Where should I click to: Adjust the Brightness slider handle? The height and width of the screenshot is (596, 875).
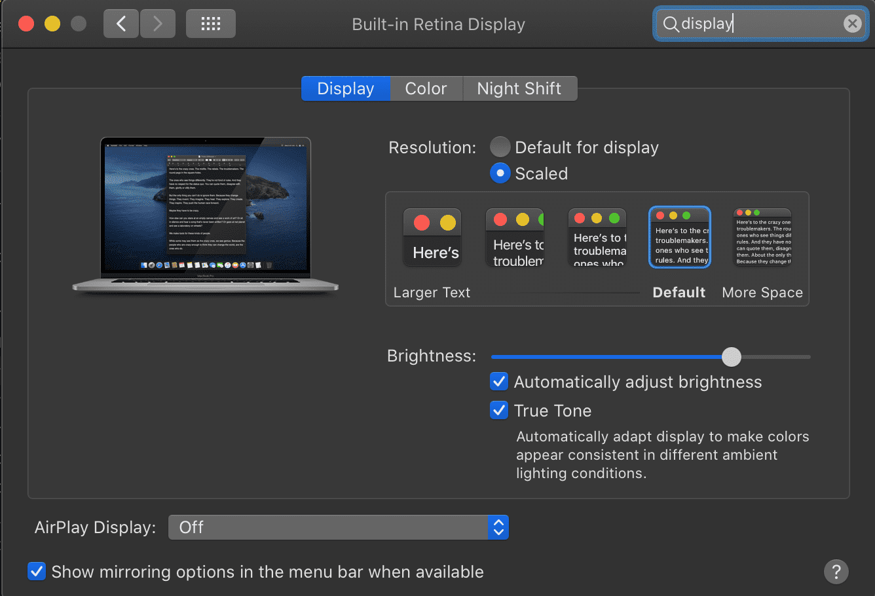tap(732, 357)
